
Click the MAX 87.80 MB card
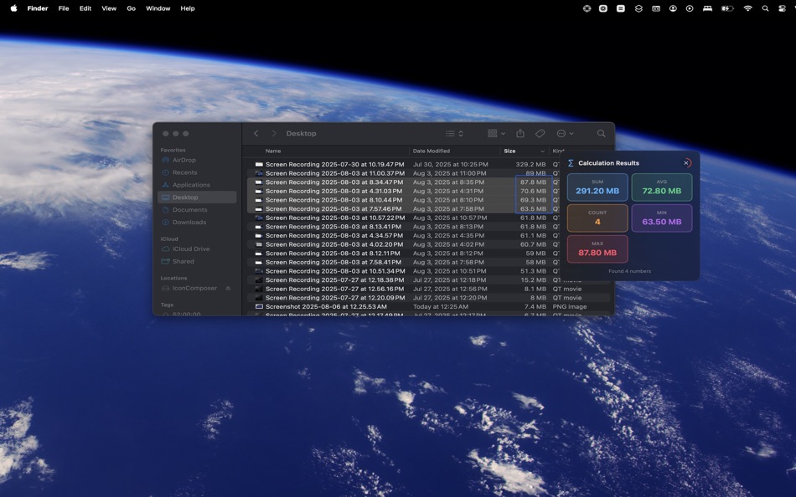[597, 249]
